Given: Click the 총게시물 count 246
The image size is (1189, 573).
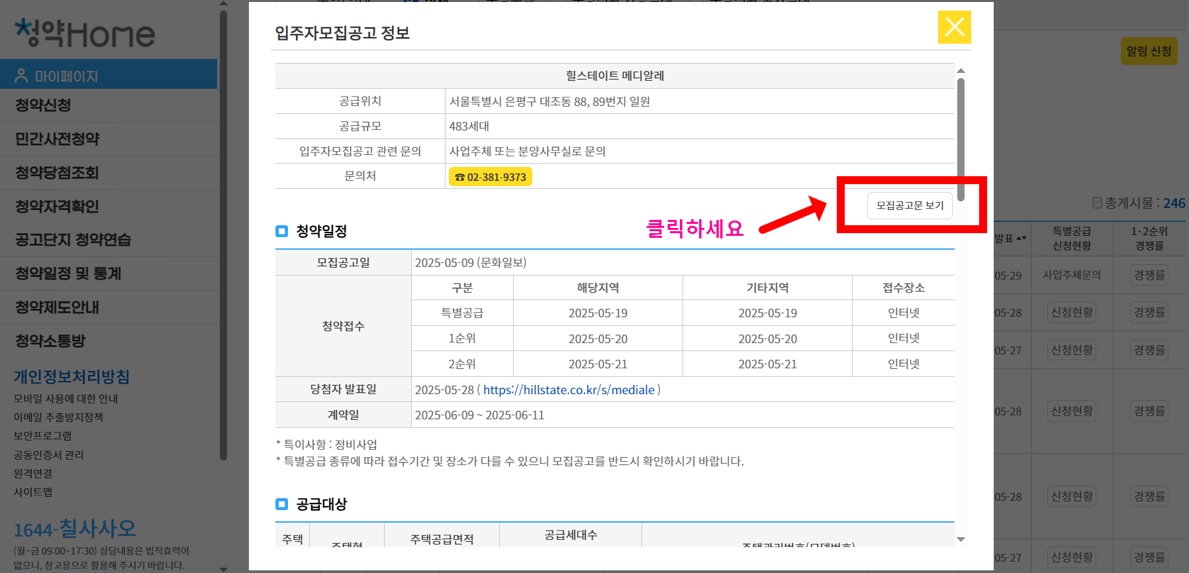Looking at the screenshot, I should [1174, 203].
